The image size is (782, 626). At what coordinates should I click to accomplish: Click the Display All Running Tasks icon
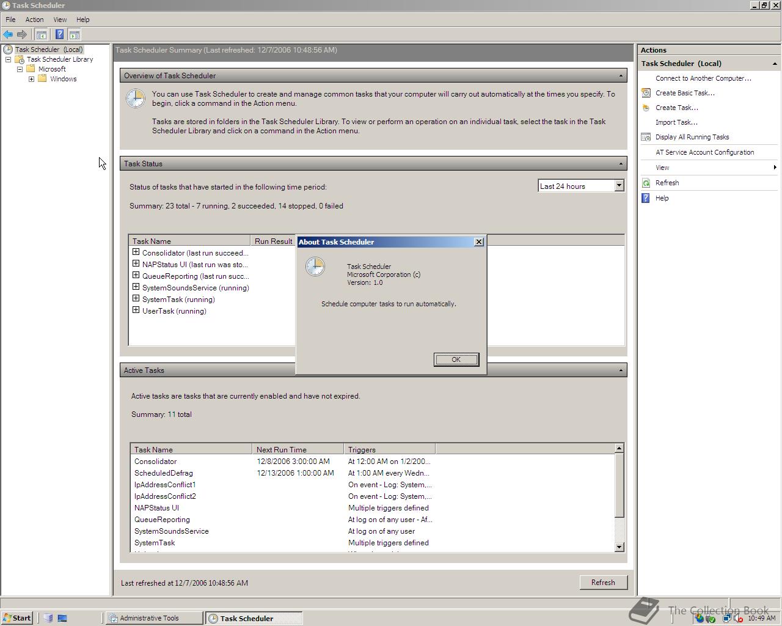(646, 137)
